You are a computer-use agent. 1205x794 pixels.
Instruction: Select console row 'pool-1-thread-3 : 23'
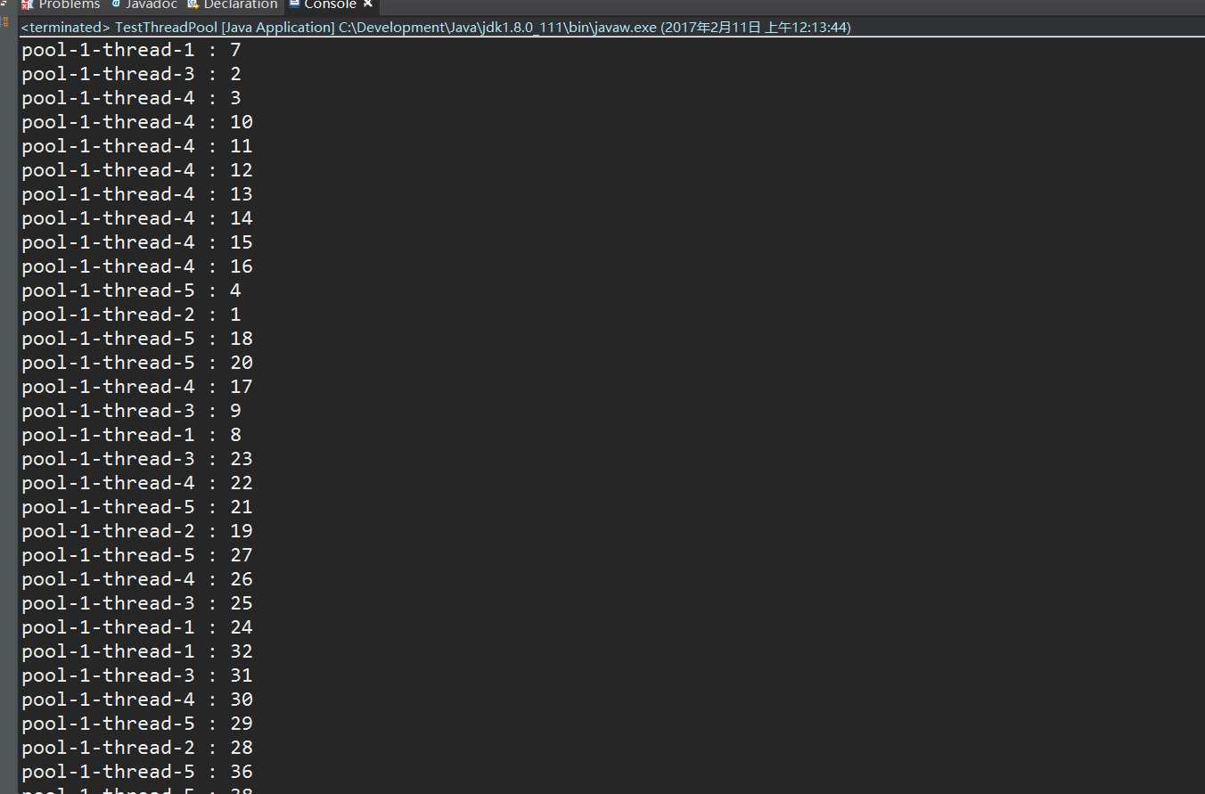point(137,459)
